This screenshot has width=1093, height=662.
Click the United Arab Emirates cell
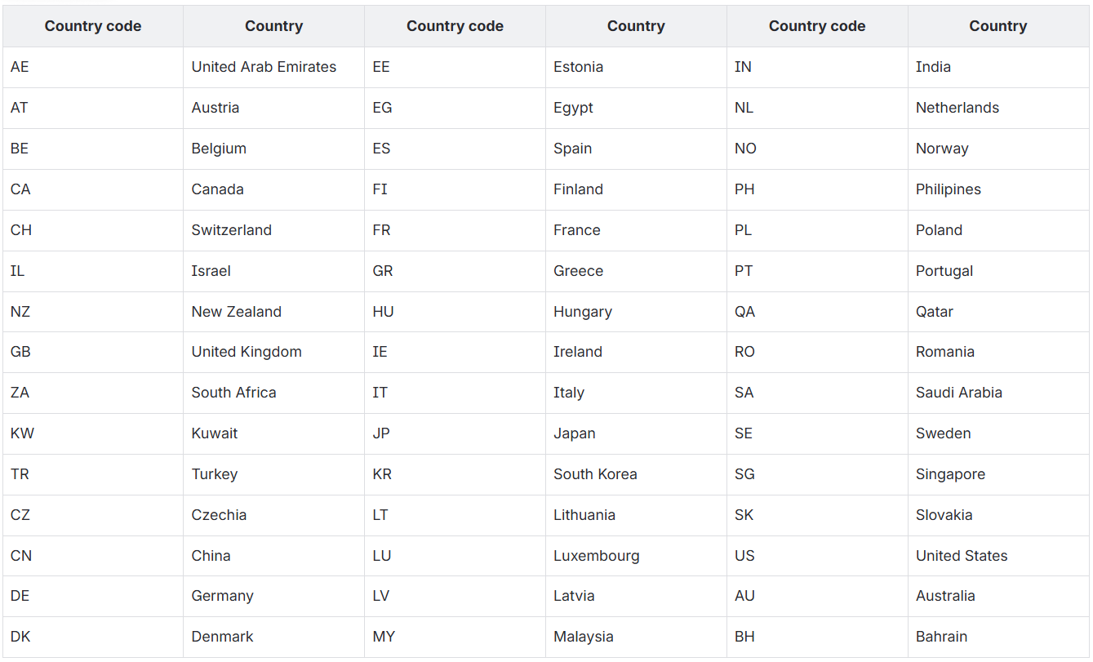264,67
